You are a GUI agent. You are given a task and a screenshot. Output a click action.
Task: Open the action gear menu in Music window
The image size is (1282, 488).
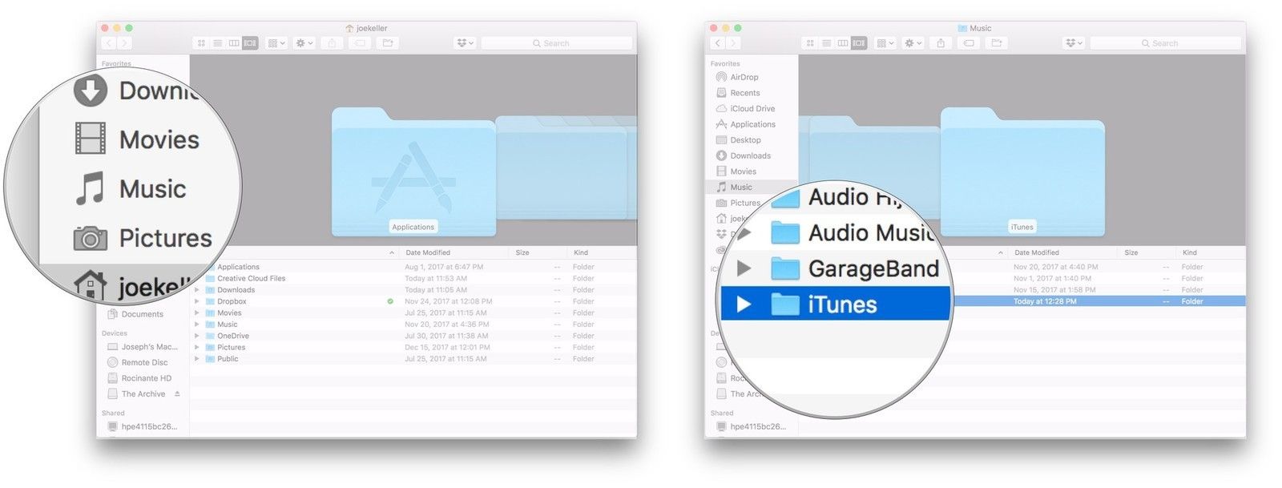pyautogui.click(x=913, y=43)
